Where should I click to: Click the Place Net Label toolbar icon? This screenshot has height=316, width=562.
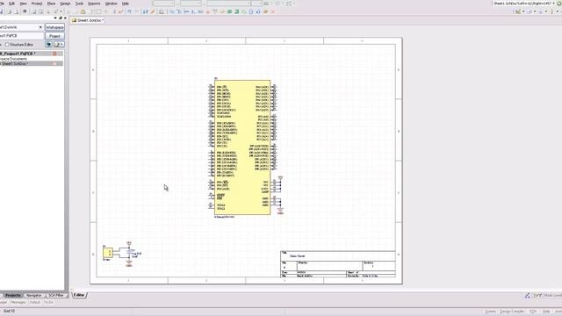click(200, 11)
